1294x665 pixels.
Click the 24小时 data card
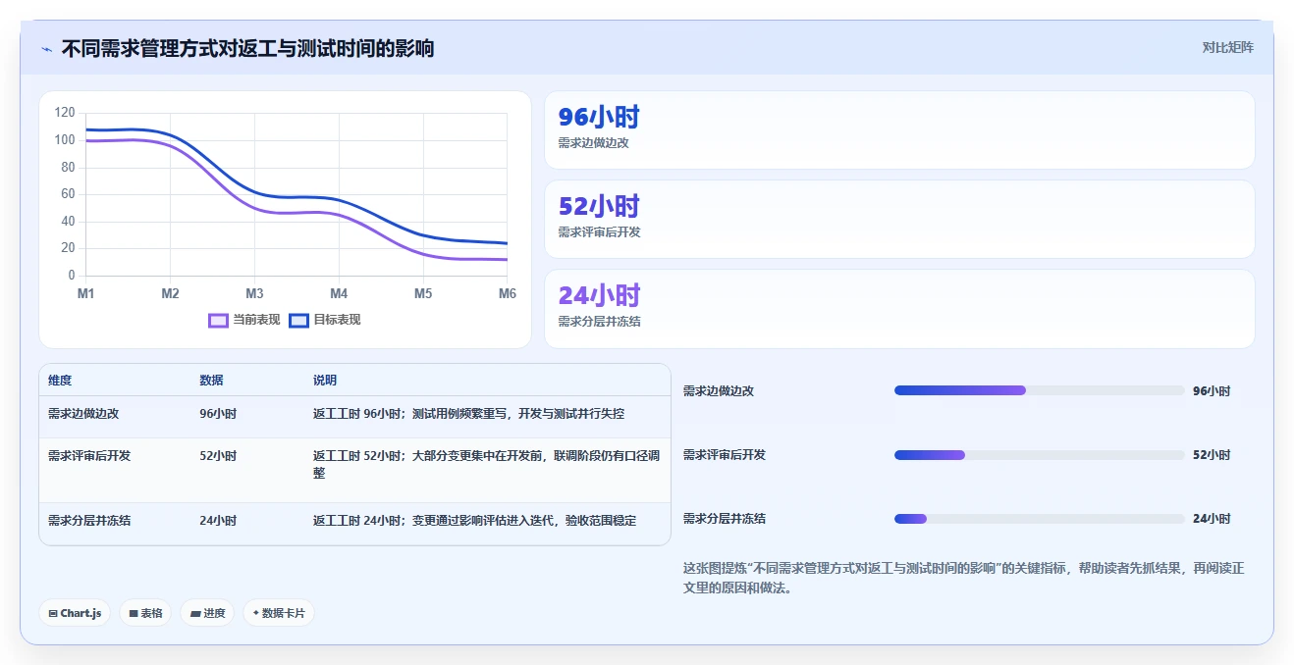899,309
